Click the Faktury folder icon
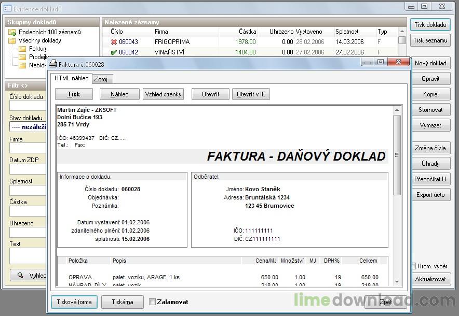Screen dimensions: 459x316 (x=22, y=49)
